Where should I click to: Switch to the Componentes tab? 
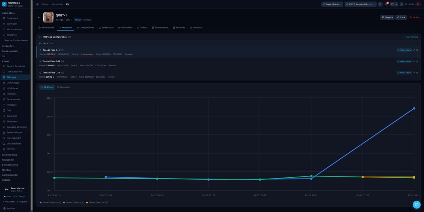click(85, 28)
